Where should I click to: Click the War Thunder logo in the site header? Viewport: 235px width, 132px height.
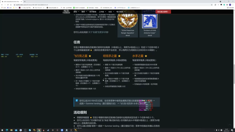click(66, 12)
